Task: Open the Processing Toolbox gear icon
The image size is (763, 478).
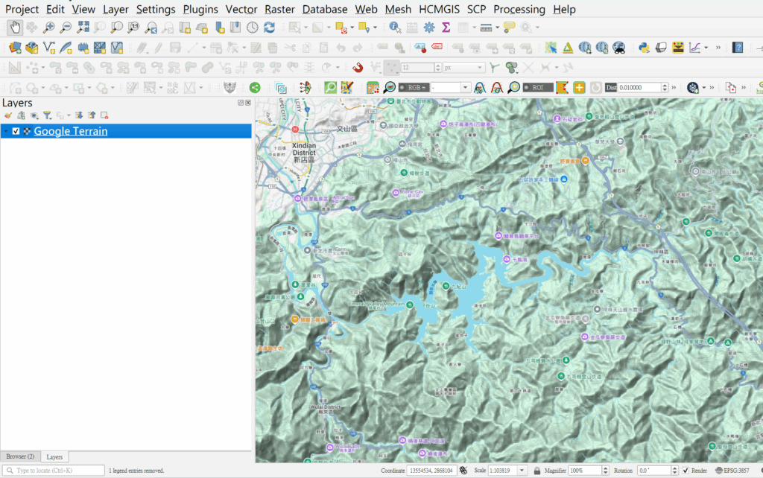Action: coord(428,28)
